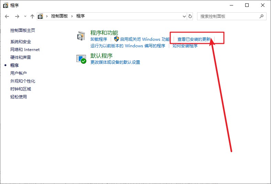Go up one level with the Up arrow
This screenshot has width=271, height=184.
[32, 16]
